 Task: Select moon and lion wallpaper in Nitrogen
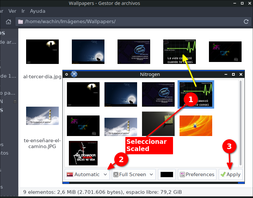click(x=121, y=94)
